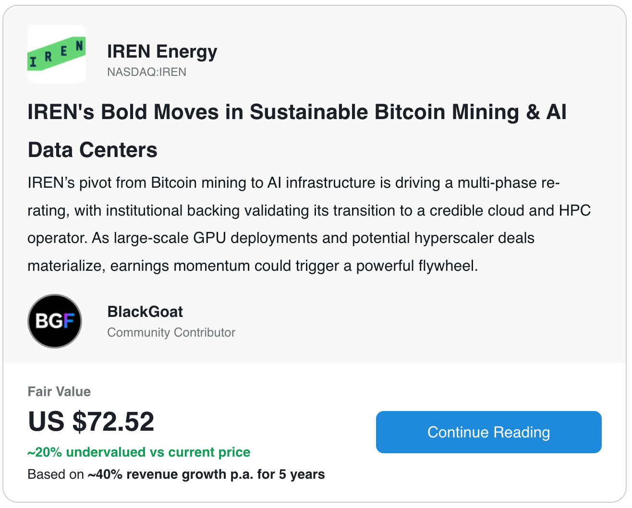Open the IREN's Bold Moves headline
This screenshot has width=632, height=508.
pos(297,112)
